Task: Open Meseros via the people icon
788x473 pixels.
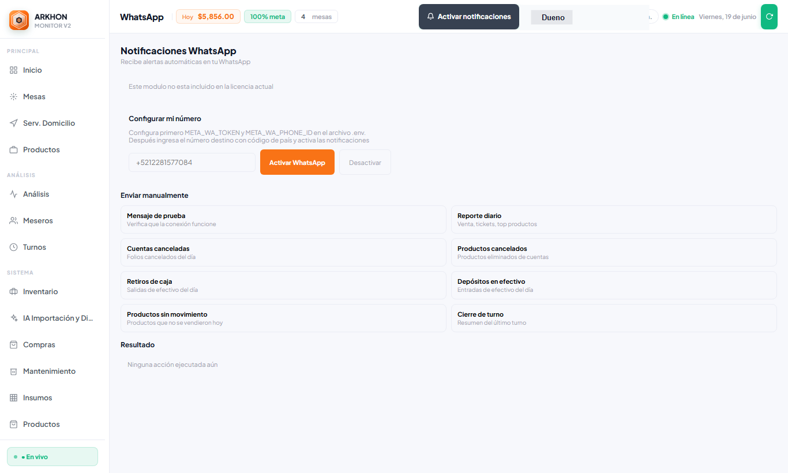Action: point(14,220)
